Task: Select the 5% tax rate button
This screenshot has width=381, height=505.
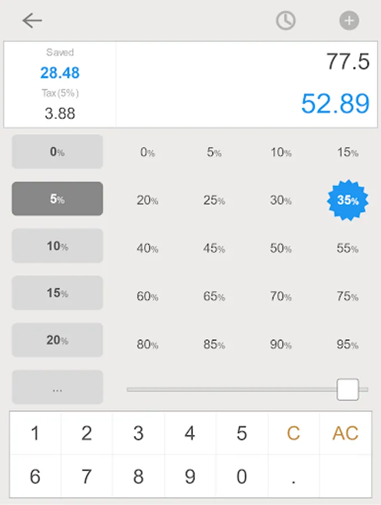Action: 57,199
